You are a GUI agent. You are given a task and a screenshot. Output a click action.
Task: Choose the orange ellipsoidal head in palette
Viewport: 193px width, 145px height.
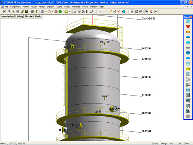[188, 32]
